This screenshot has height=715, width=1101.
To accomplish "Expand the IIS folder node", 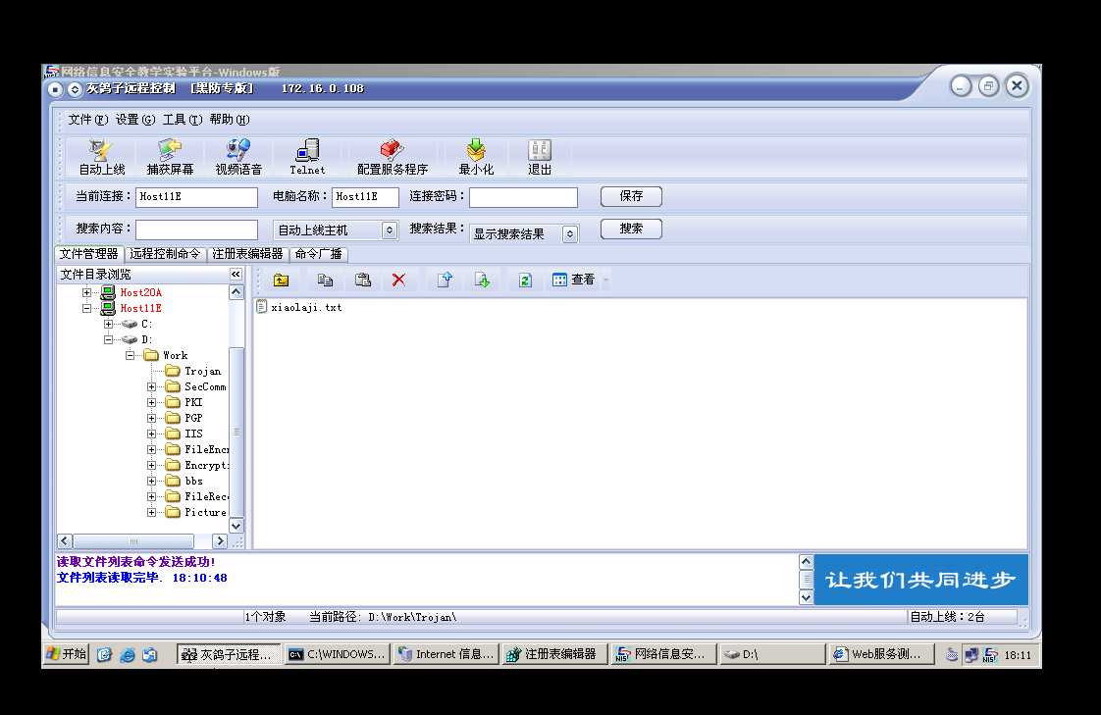I will click(152, 434).
